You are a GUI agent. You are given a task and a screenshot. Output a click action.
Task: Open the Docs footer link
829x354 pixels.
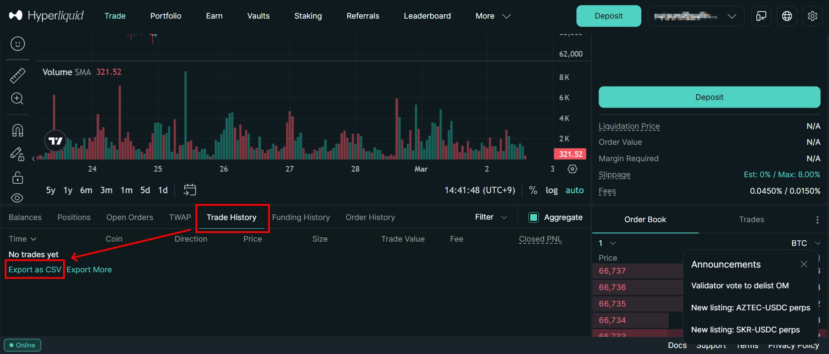pyautogui.click(x=677, y=345)
